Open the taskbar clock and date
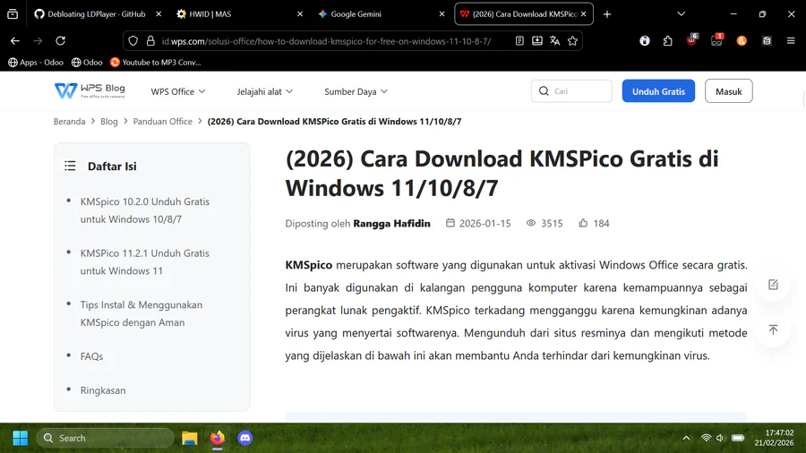 pos(774,438)
